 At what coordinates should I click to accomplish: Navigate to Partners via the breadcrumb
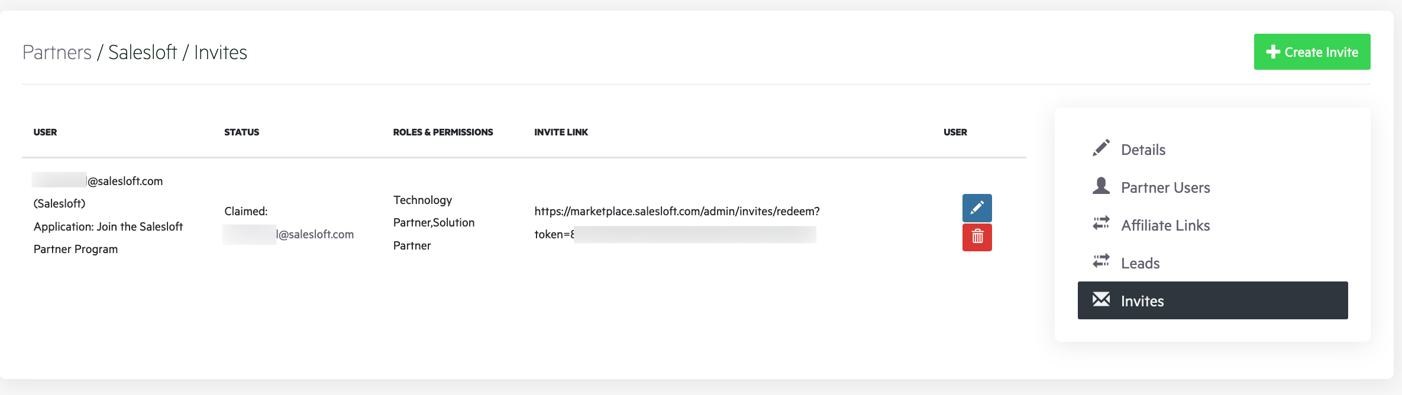[x=56, y=51]
